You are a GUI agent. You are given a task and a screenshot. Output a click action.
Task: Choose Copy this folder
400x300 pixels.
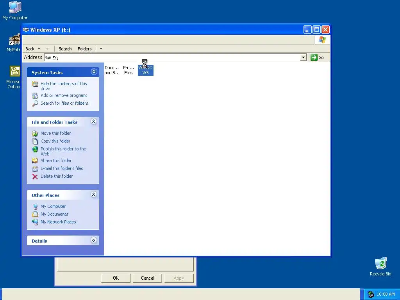(55, 141)
